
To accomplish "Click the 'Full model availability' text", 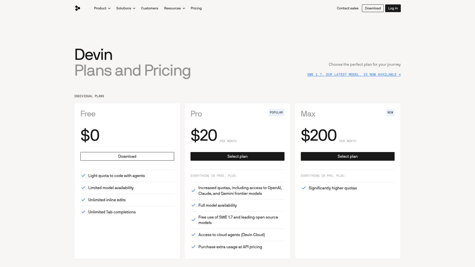I will tap(217, 205).
